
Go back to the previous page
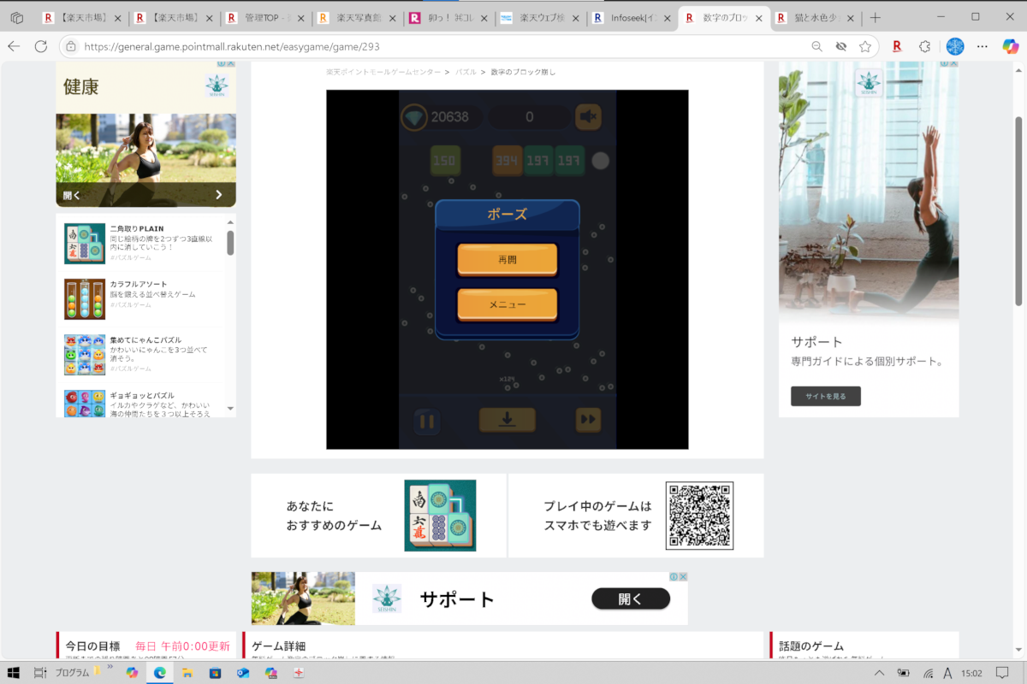pos(15,46)
